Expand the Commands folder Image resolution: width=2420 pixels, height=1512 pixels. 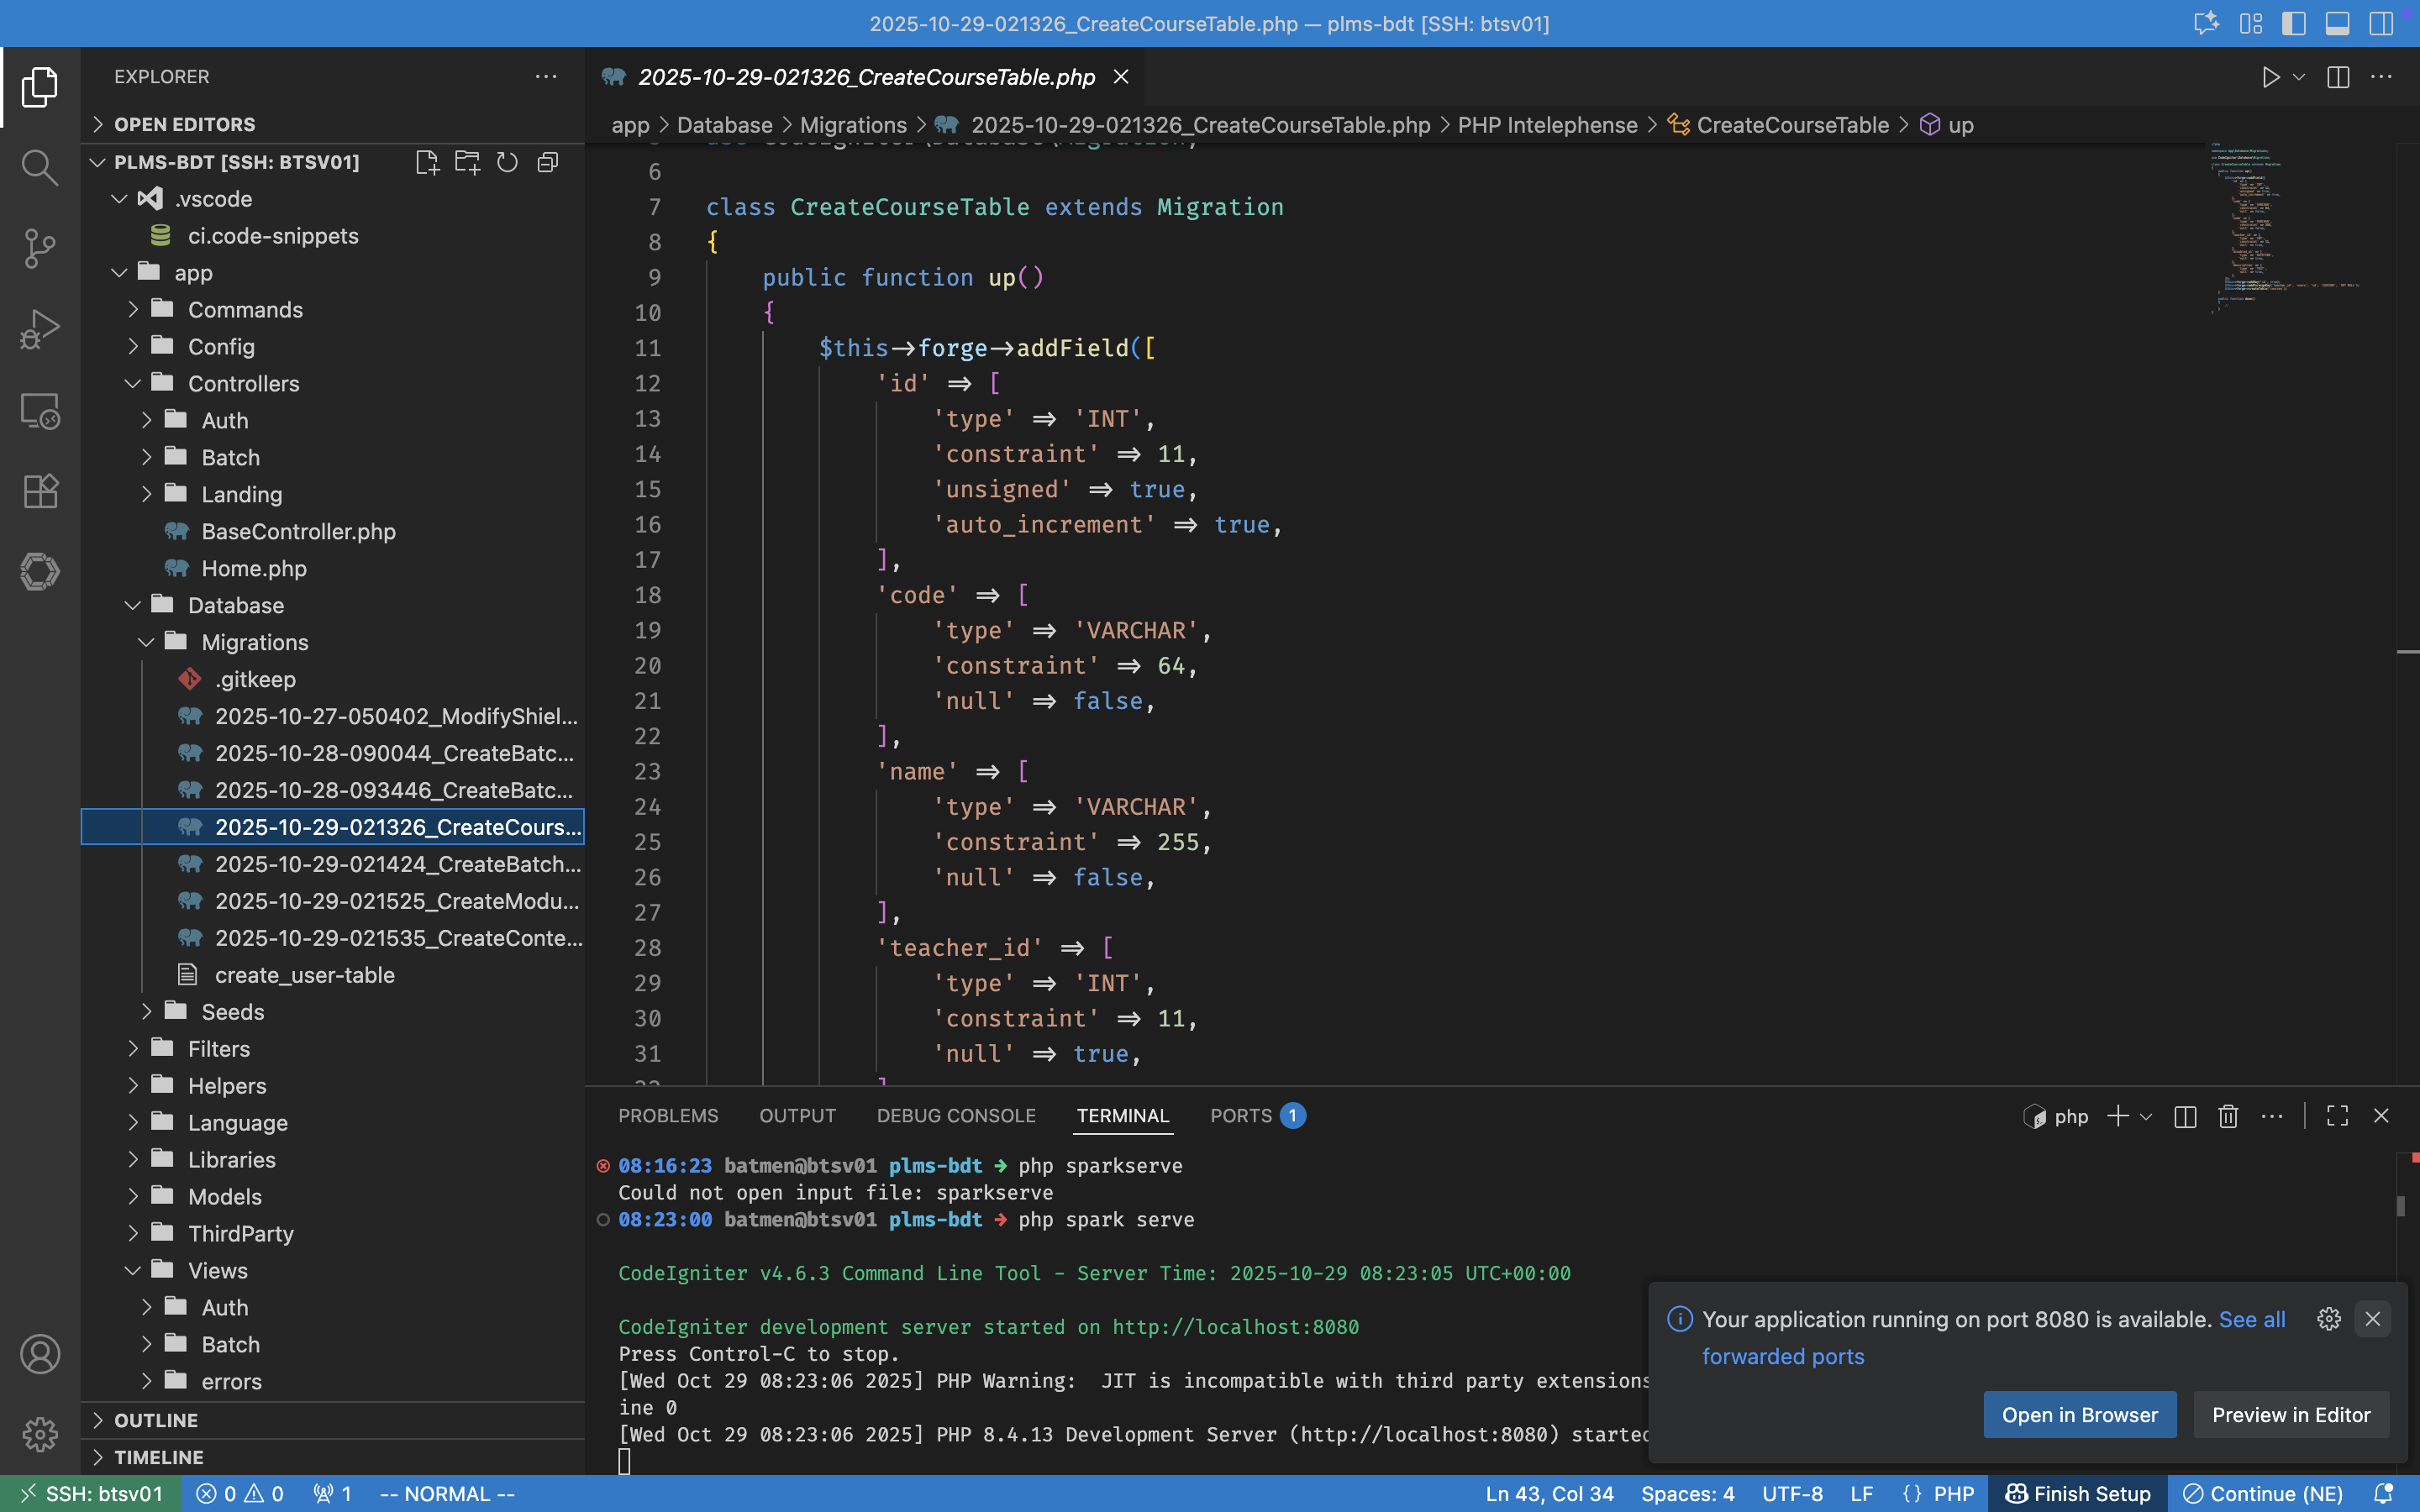tap(245, 310)
